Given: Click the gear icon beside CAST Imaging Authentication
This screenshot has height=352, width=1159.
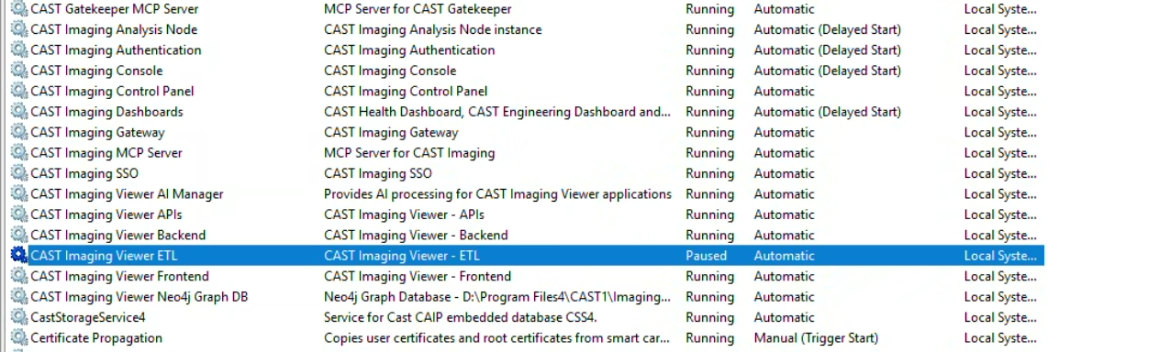Looking at the screenshot, I should tap(18, 50).
